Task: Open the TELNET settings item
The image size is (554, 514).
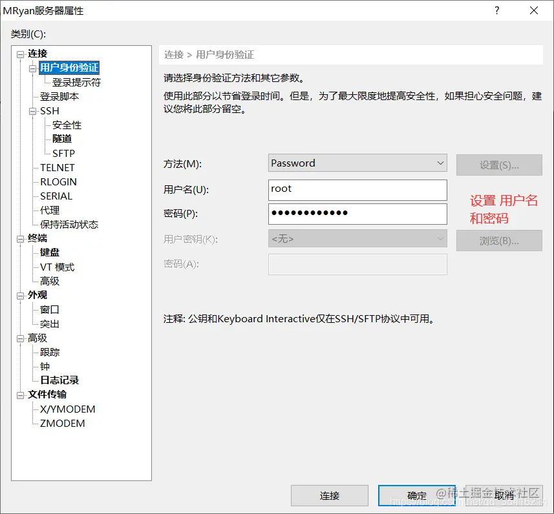Action: point(58,167)
